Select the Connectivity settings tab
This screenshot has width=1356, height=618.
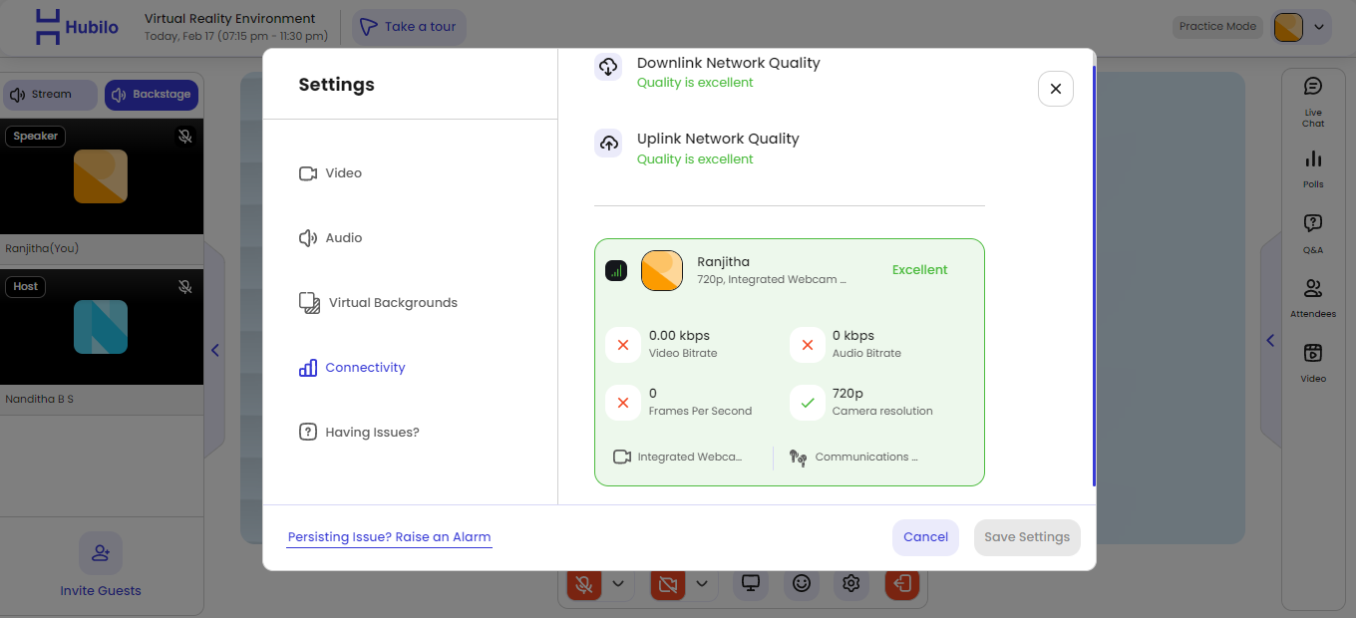pyautogui.click(x=352, y=368)
